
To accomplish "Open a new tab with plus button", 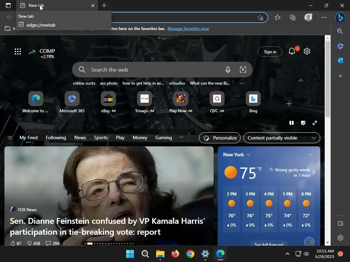I will click(104, 5).
